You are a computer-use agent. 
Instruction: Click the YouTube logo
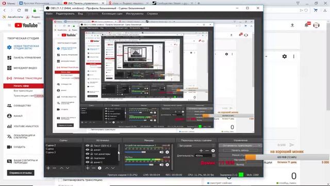(x=26, y=25)
